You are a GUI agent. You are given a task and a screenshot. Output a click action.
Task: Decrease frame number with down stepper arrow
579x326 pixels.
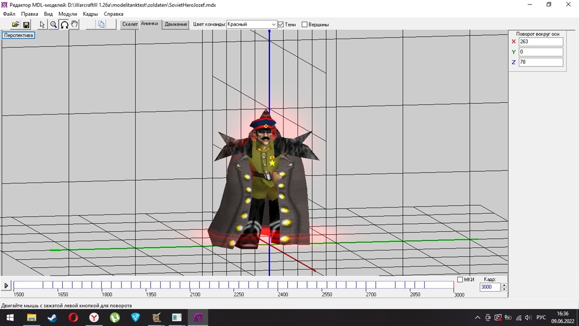(504, 289)
